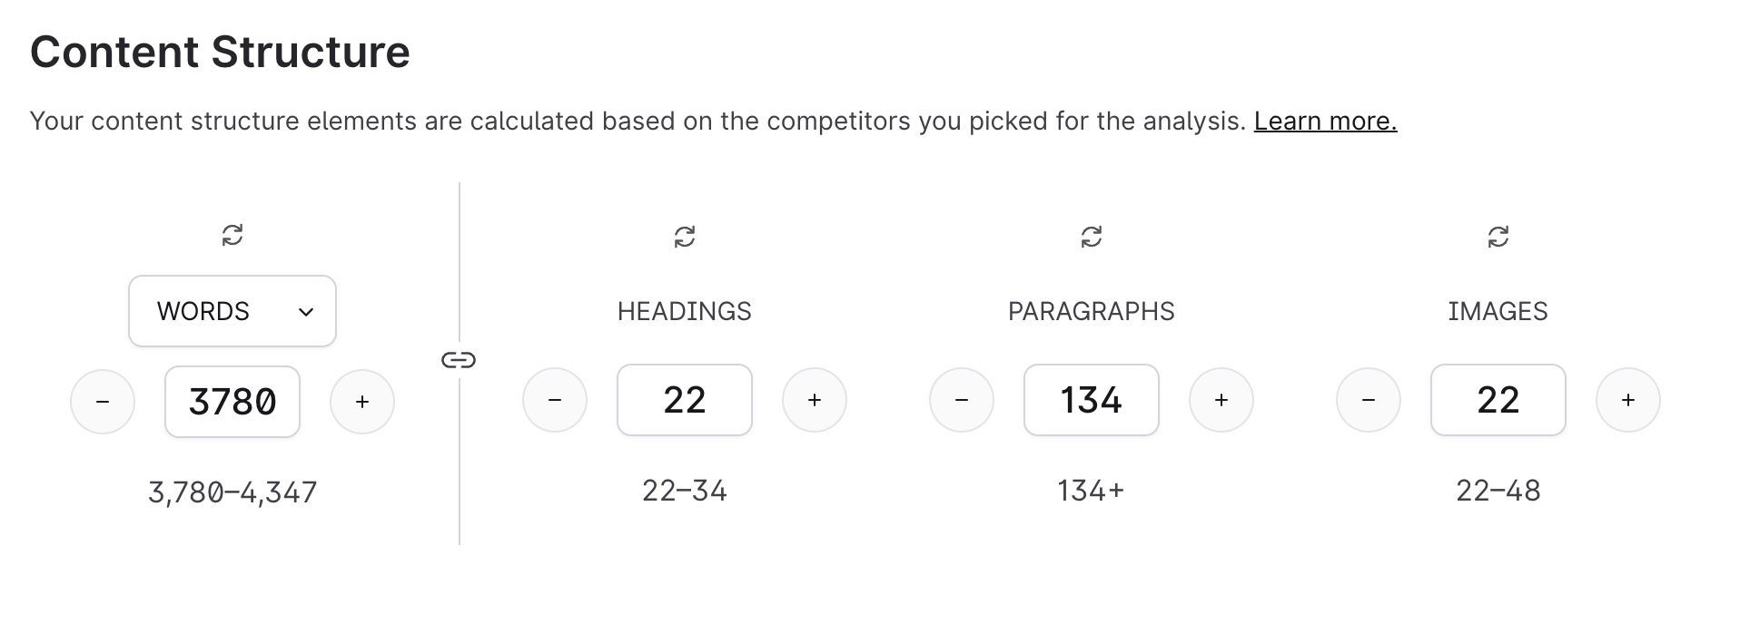Screen dimensions: 1740x633
Task: Click the refresh icon above PARAGRAPHS
Action: pos(1091,236)
